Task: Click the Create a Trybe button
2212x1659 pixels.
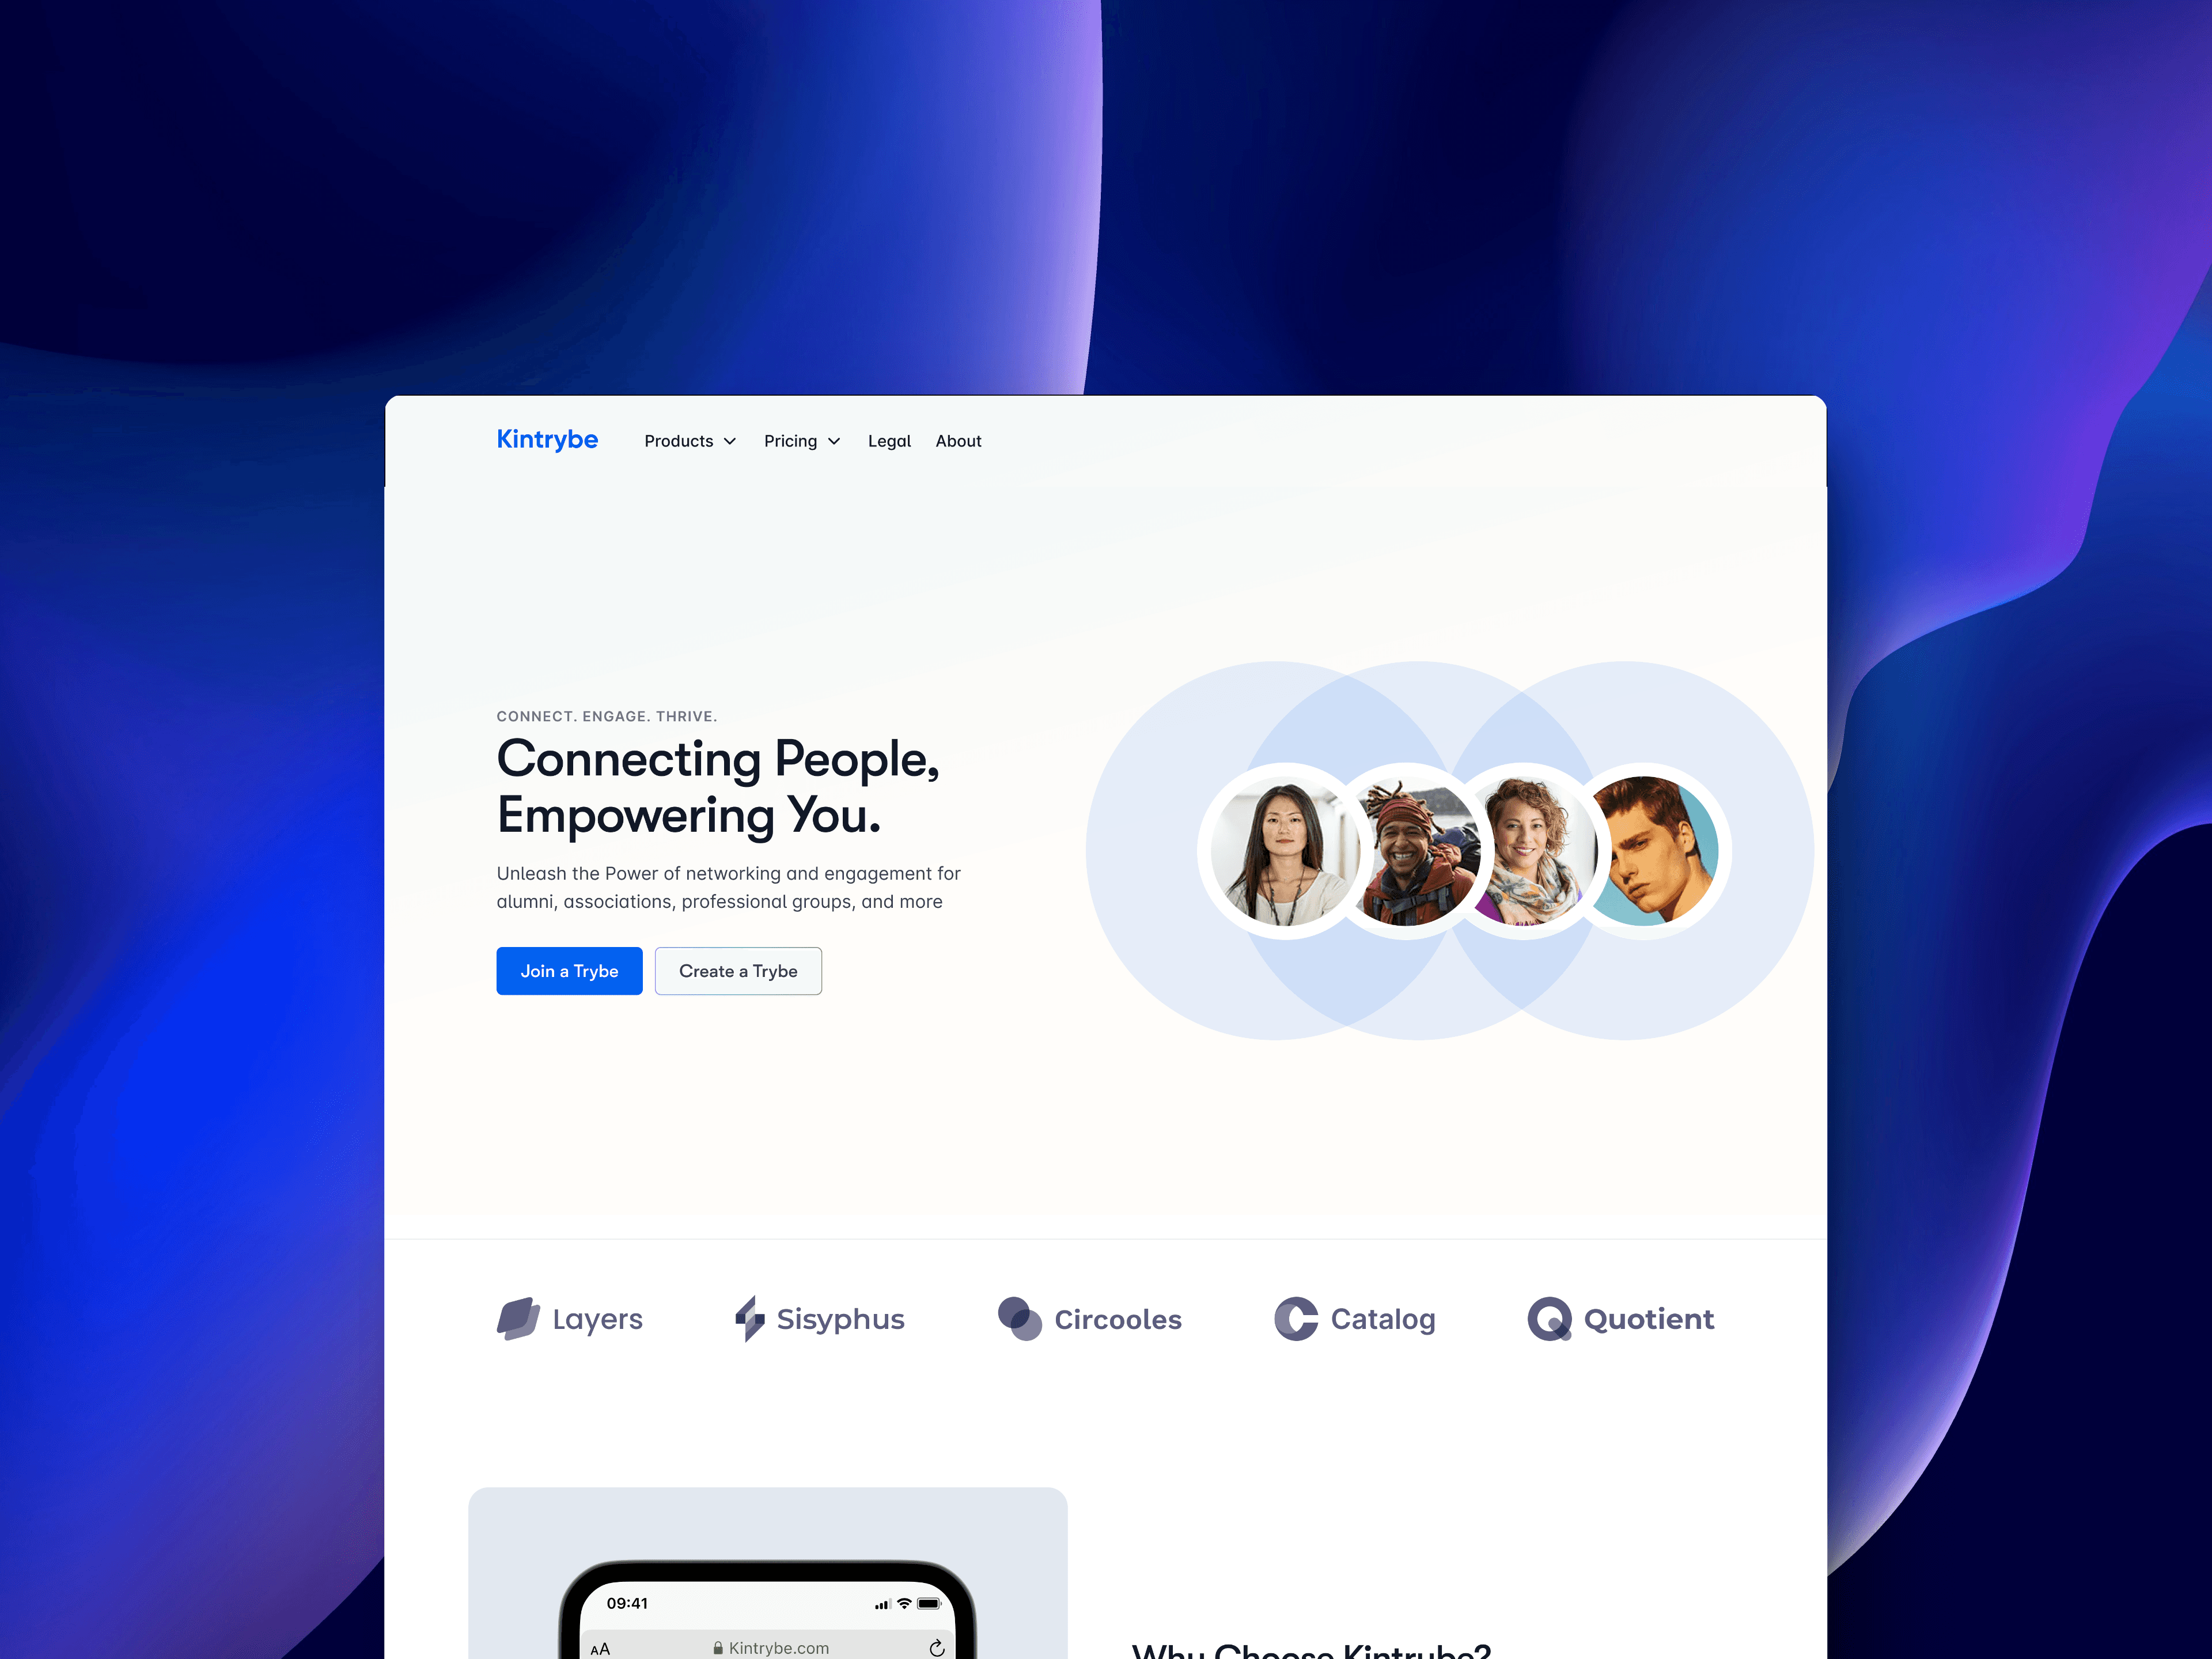Action: pyautogui.click(x=738, y=971)
